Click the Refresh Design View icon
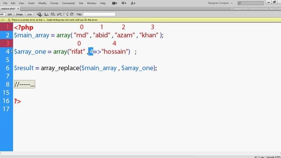The height and width of the screenshot is (158, 281). 72,14
